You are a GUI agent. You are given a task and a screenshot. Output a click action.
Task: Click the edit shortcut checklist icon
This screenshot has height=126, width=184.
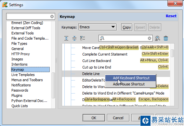click(83, 38)
